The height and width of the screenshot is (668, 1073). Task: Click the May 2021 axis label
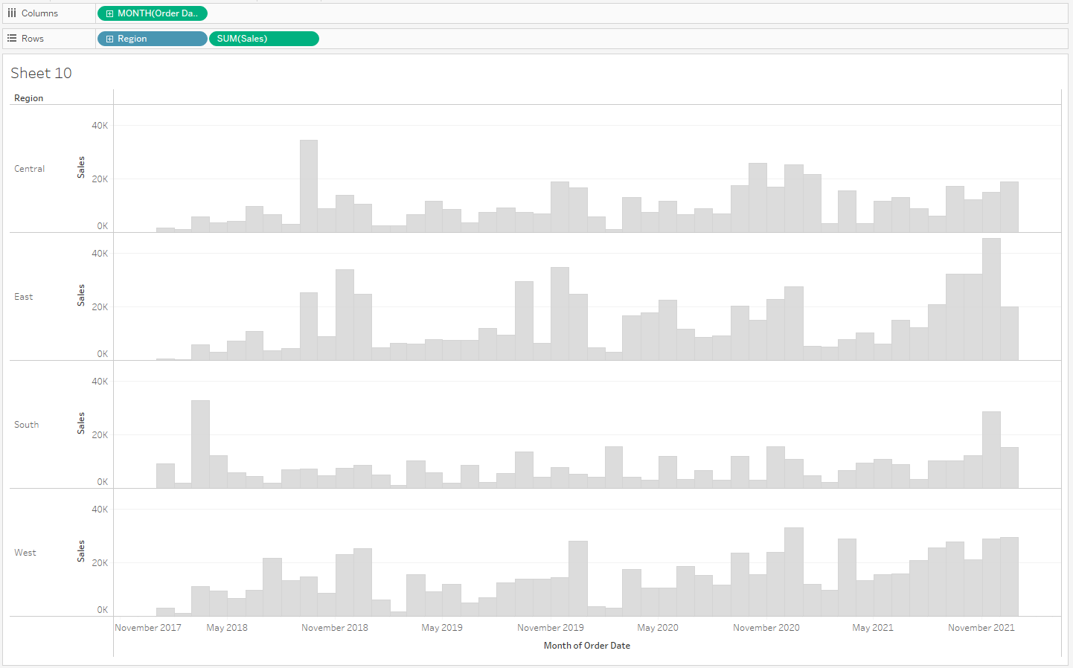pyautogui.click(x=873, y=628)
